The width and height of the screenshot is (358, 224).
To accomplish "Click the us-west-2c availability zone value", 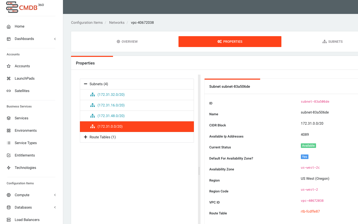I will click(310, 168).
